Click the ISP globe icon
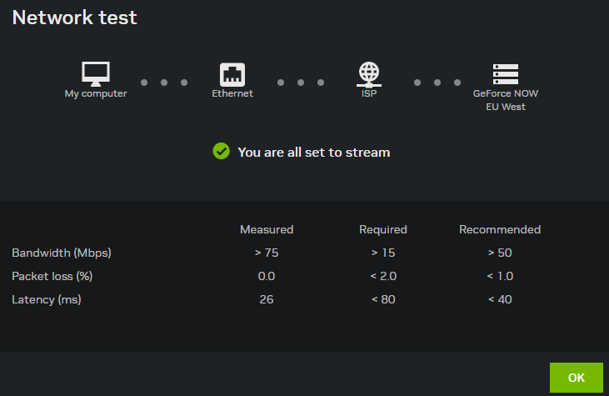Viewport: 609px width, 396px height. click(x=369, y=73)
